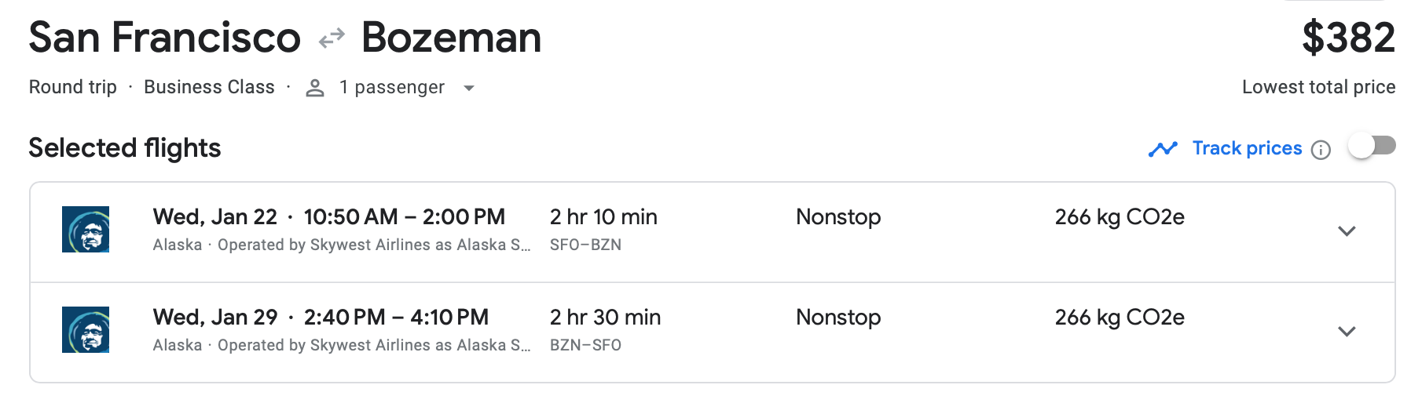This screenshot has height=403, width=1411.
Task: Click the Track prices info icon
Action: 1321,150
